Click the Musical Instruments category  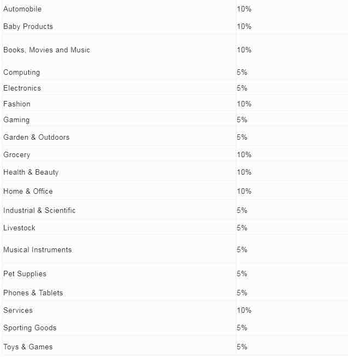click(x=38, y=249)
